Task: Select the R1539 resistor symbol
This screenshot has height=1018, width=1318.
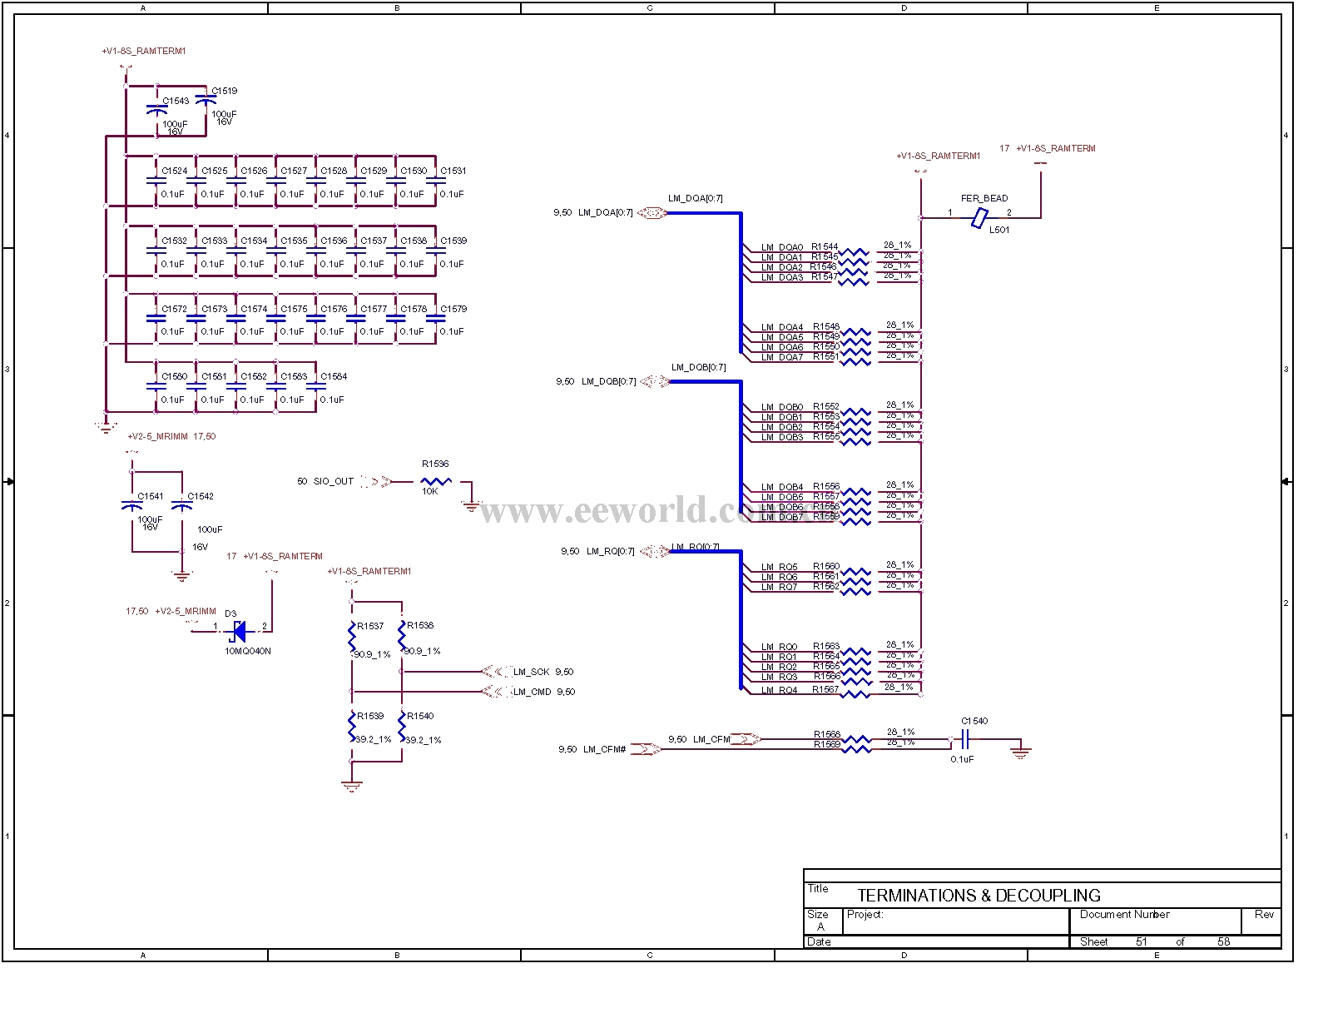Action: tap(352, 727)
